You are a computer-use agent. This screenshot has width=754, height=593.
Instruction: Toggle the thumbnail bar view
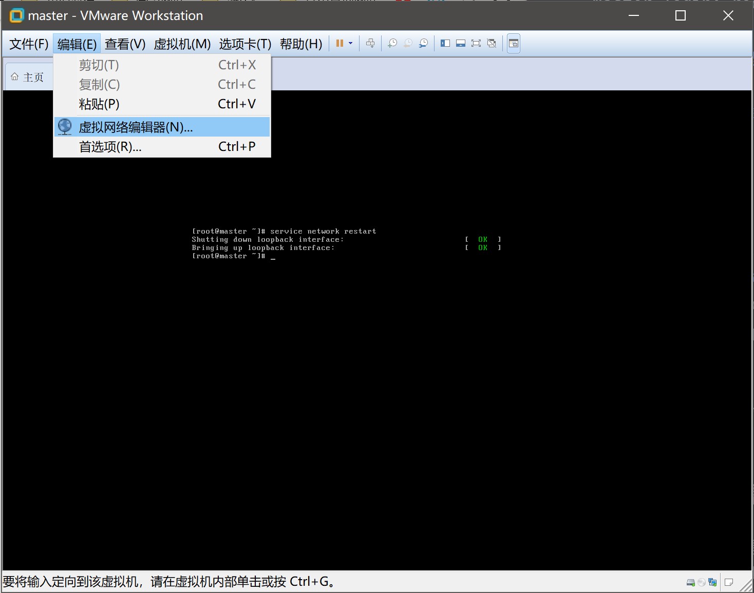(x=461, y=44)
